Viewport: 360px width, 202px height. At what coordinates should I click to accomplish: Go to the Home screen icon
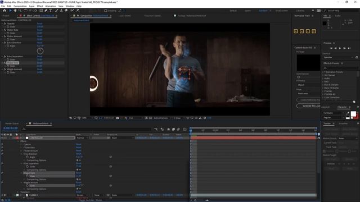point(4,11)
